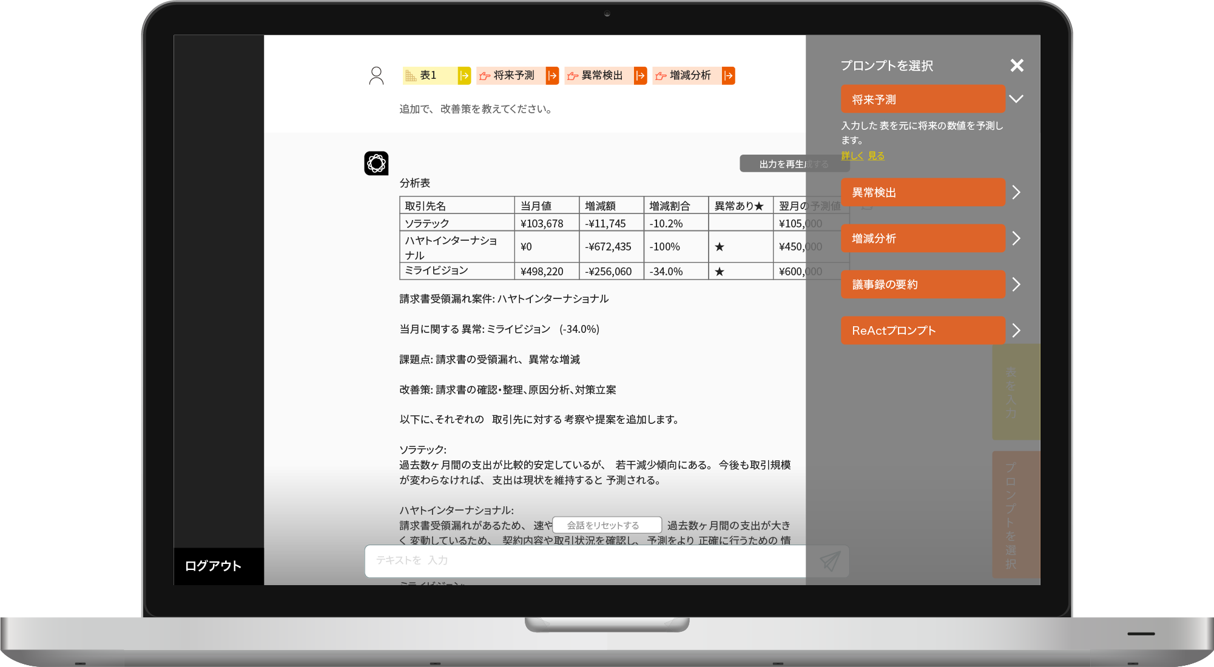Expand the 増減分析 prompt chevron
Image resolution: width=1214 pixels, height=667 pixels.
tap(1016, 238)
